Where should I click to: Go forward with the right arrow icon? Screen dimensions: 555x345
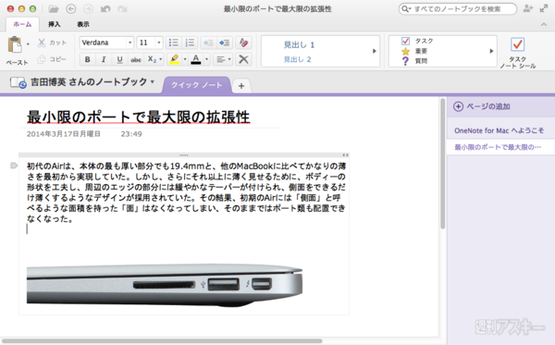[x=88, y=9]
